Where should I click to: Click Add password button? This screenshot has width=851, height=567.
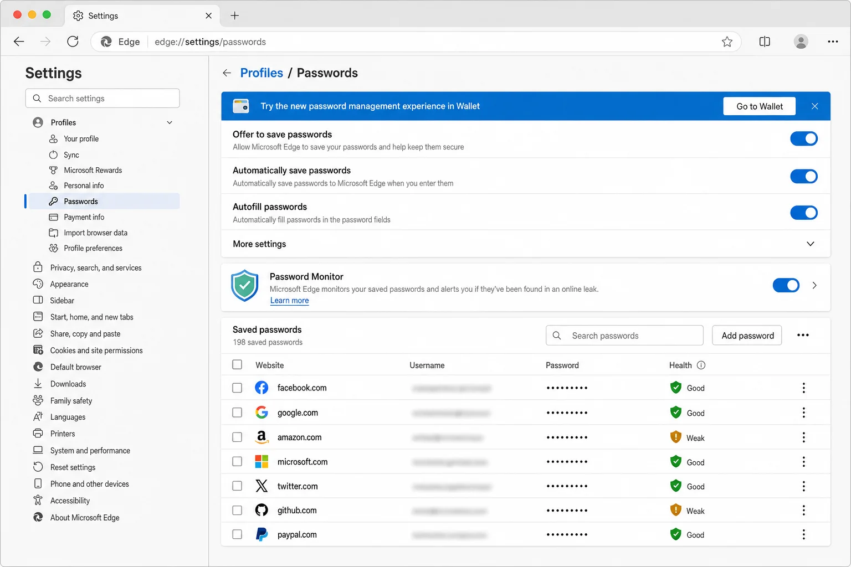(747, 336)
